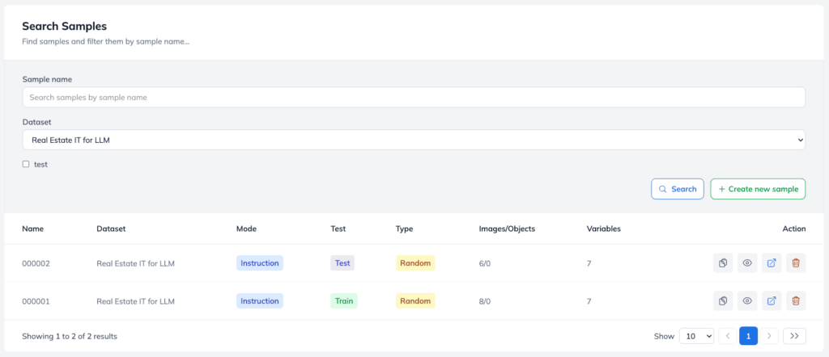View sample 000002 using the eye icon
Viewport: 829px width, 357px height.
pos(747,262)
